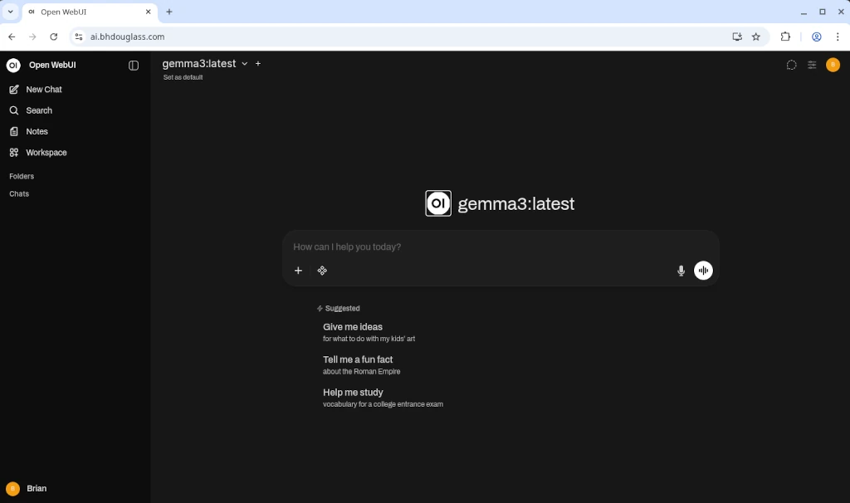The width and height of the screenshot is (850, 503).
Task: Click the Open WebUI title text in sidebar
Action: click(52, 65)
